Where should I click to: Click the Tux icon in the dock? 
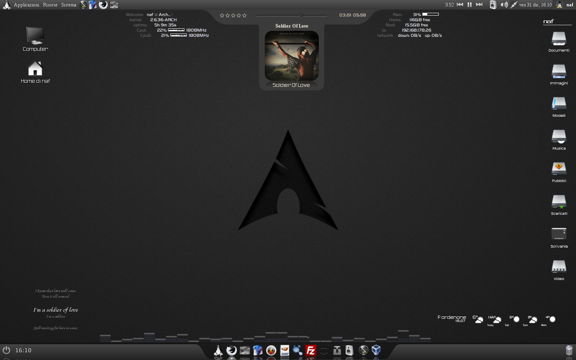(218, 350)
